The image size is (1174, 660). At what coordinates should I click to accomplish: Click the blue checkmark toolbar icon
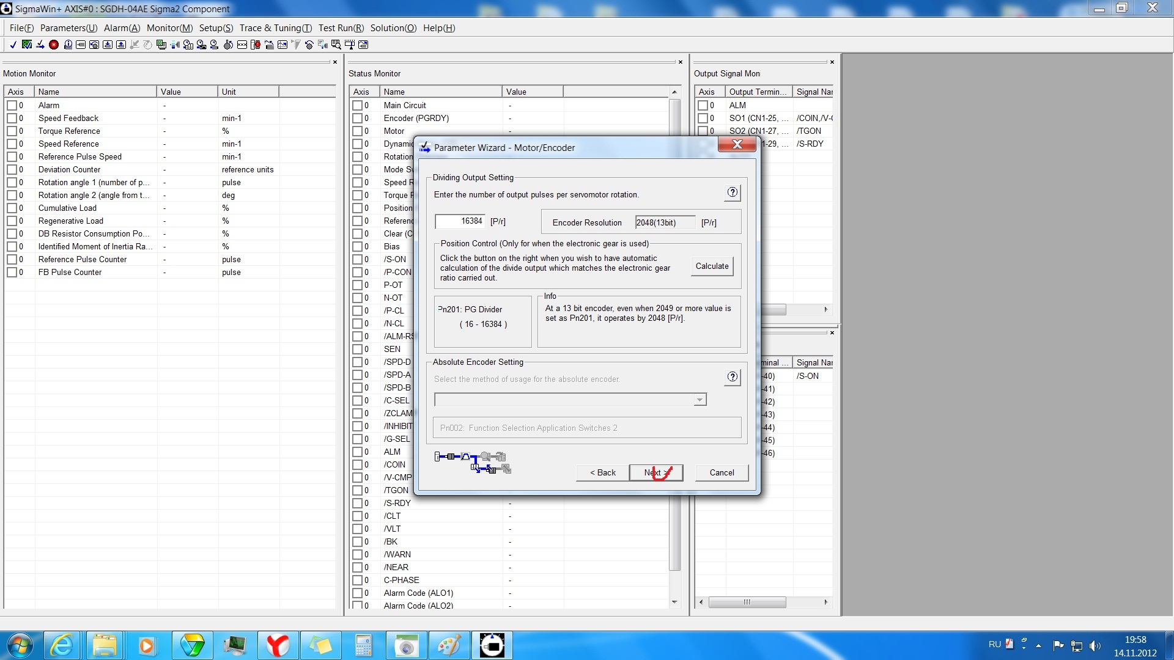tap(13, 45)
